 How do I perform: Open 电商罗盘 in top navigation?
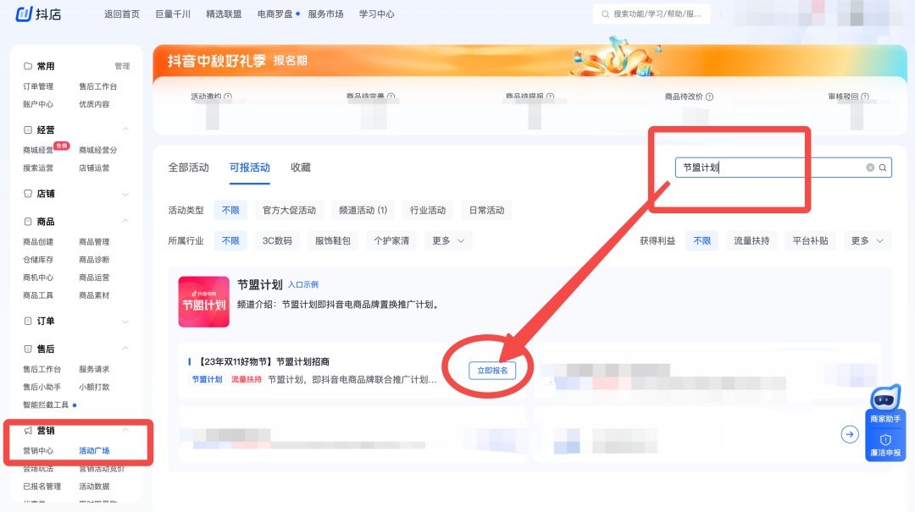click(274, 14)
